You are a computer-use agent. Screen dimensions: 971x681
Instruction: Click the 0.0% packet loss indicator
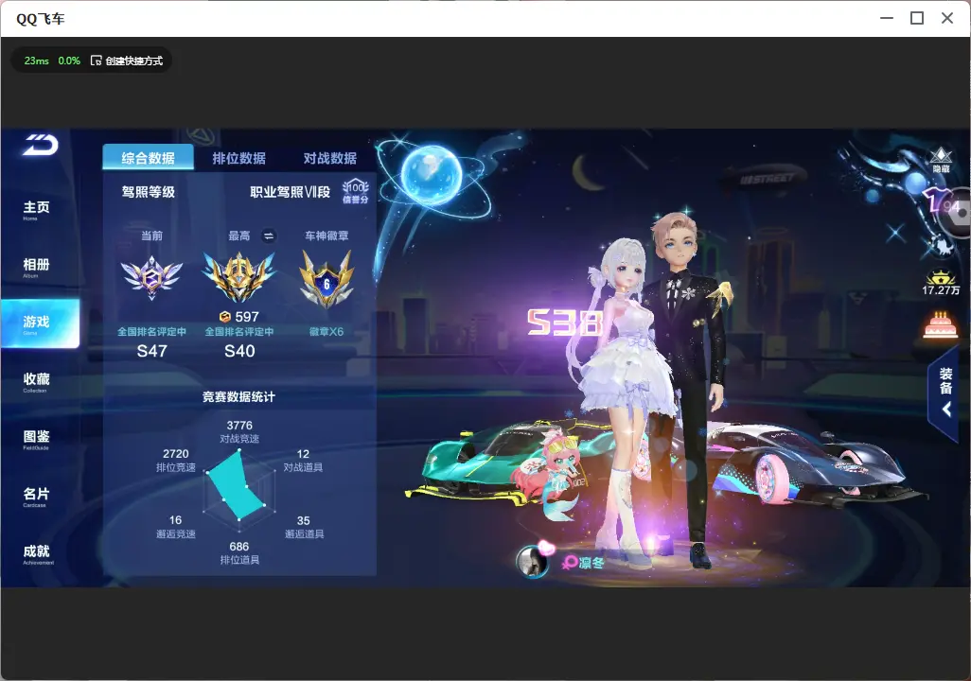(x=69, y=61)
